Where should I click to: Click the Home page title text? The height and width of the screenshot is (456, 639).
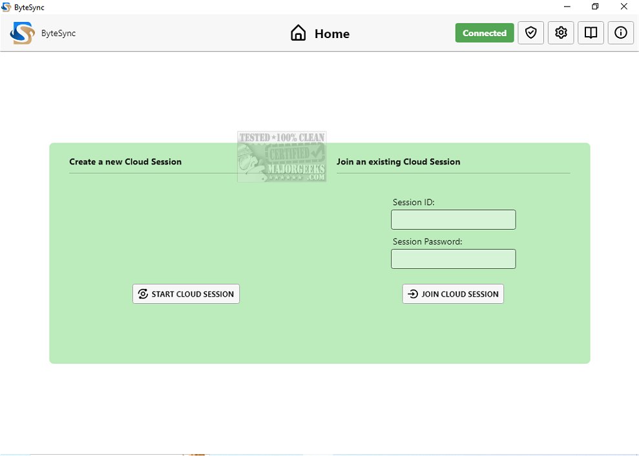(332, 34)
